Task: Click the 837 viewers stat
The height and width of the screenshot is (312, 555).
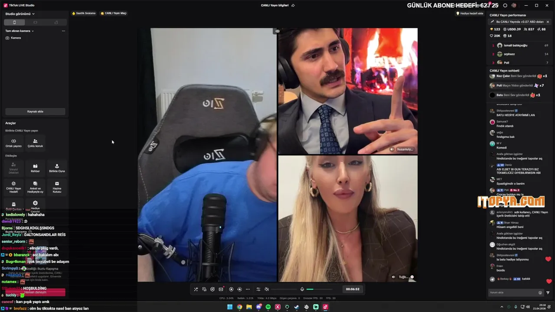Action: tap(529, 29)
